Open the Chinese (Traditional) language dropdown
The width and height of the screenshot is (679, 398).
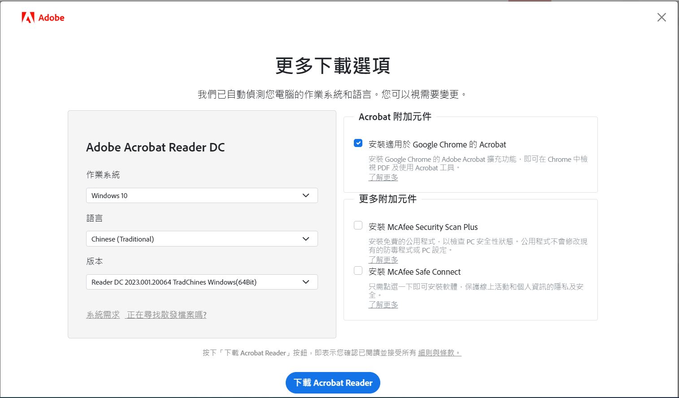point(202,239)
